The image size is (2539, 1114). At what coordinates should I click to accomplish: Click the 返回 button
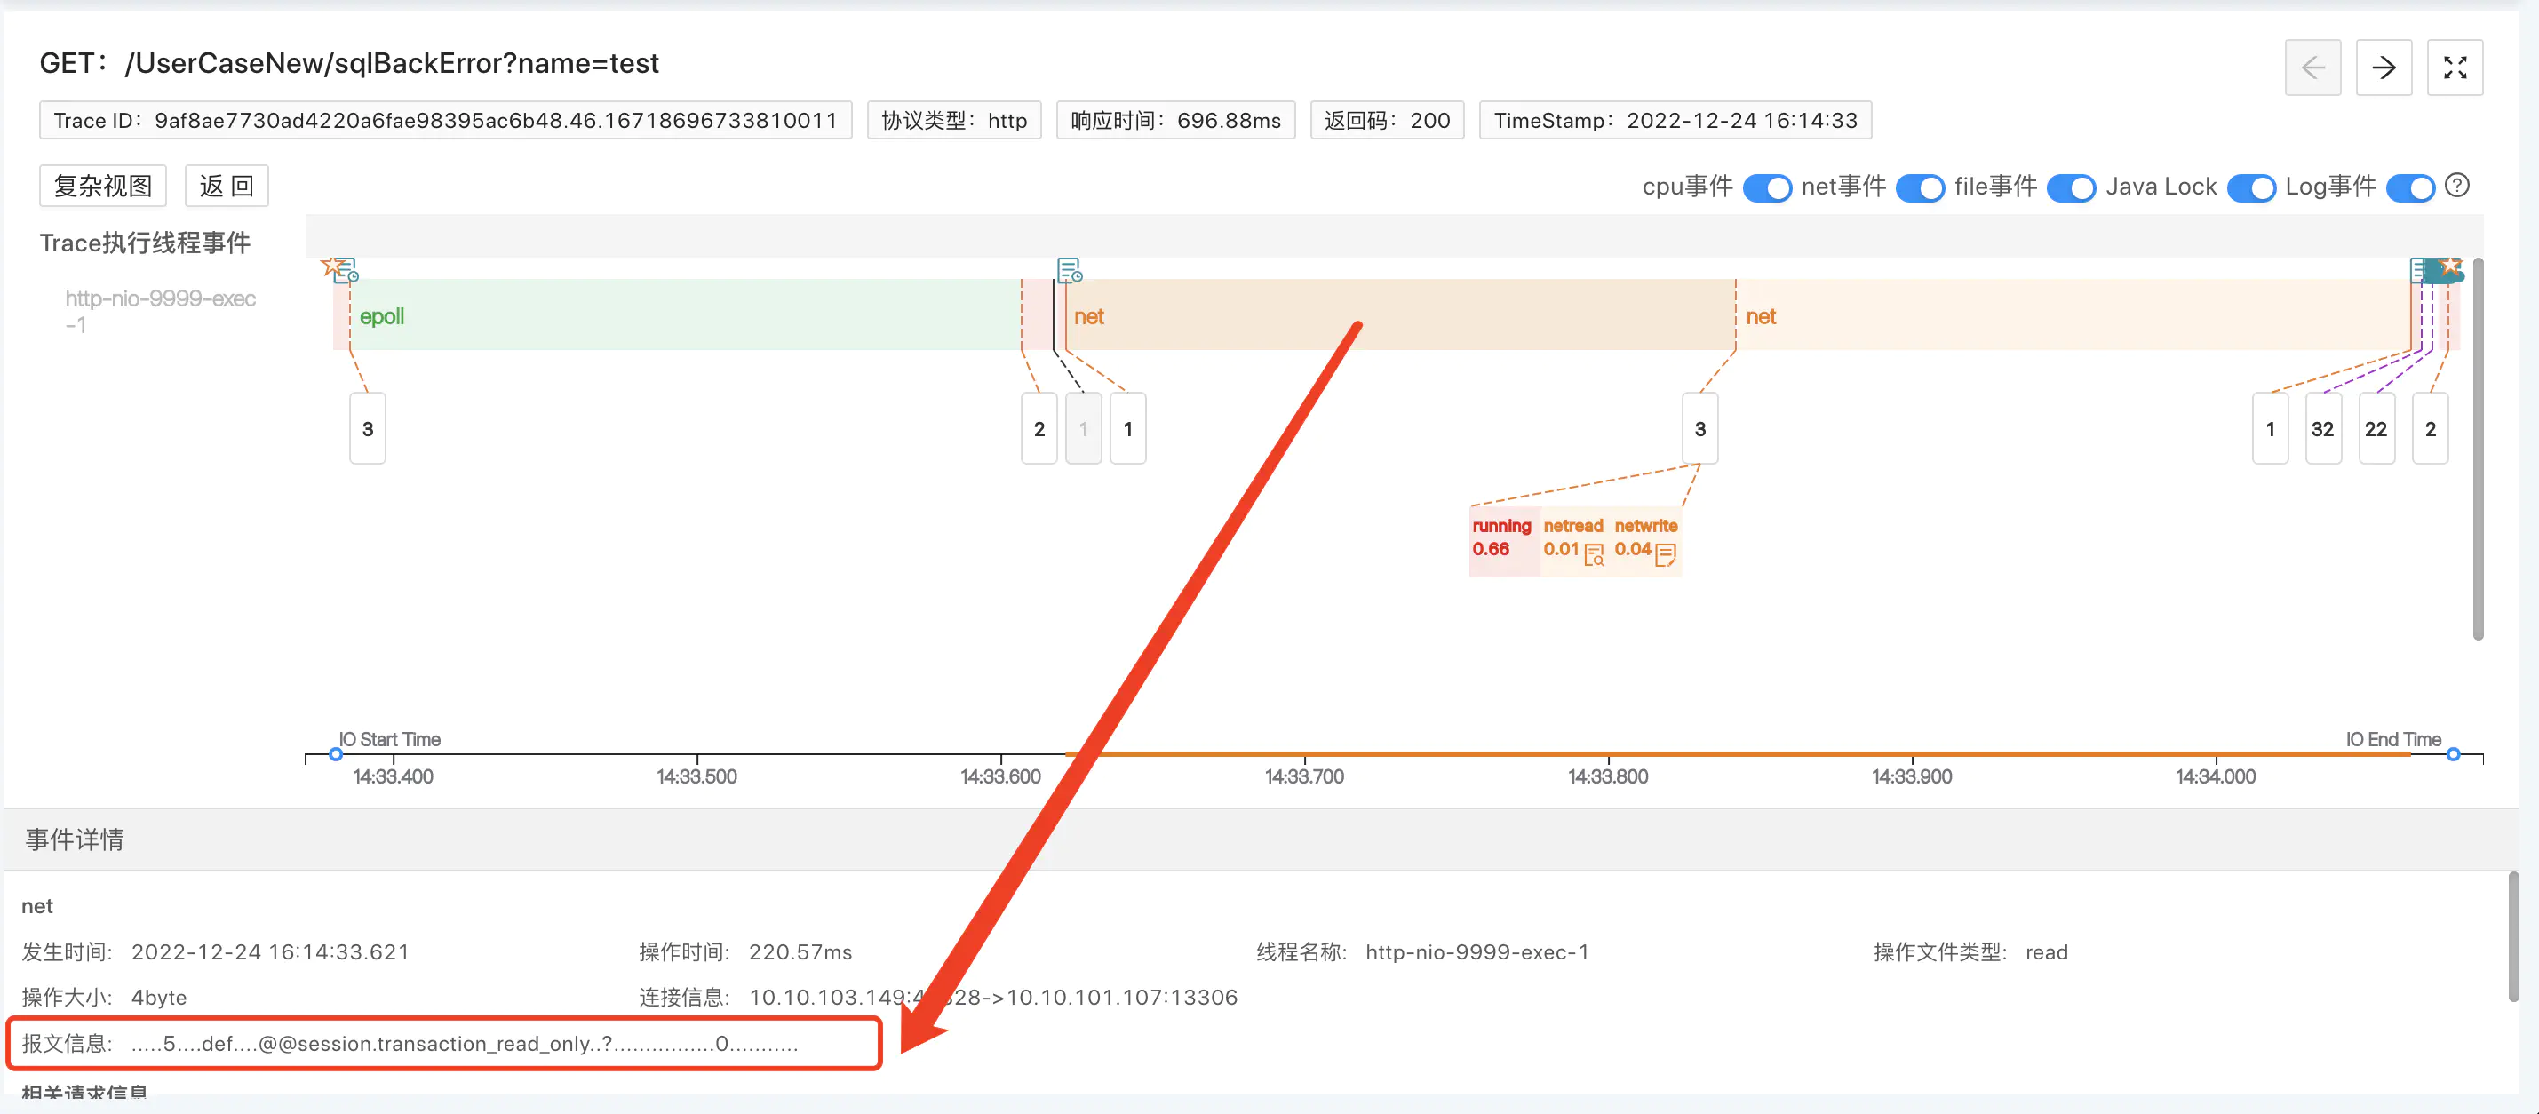227,187
